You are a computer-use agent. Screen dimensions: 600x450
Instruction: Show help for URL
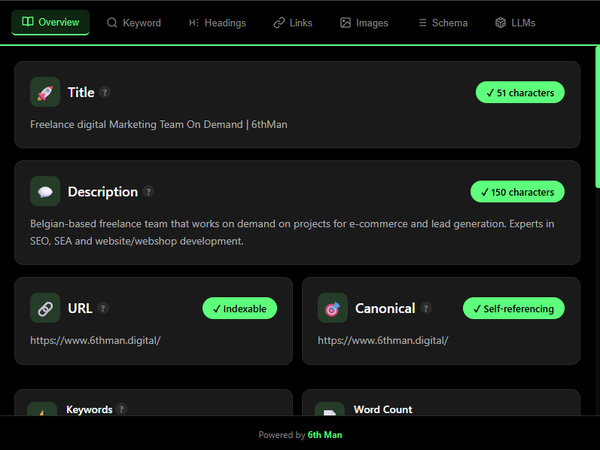tap(102, 308)
